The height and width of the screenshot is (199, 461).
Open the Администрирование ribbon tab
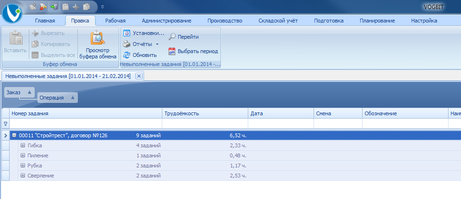tap(167, 21)
